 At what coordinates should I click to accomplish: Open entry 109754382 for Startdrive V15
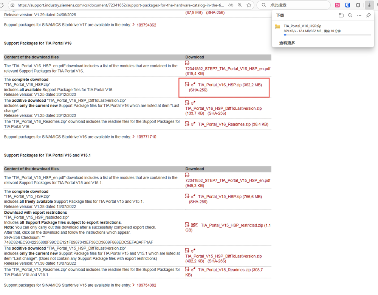point(146,285)
